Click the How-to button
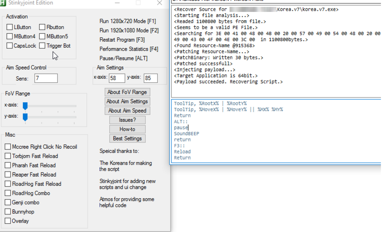This screenshot has width=382, height=232. [127, 129]
